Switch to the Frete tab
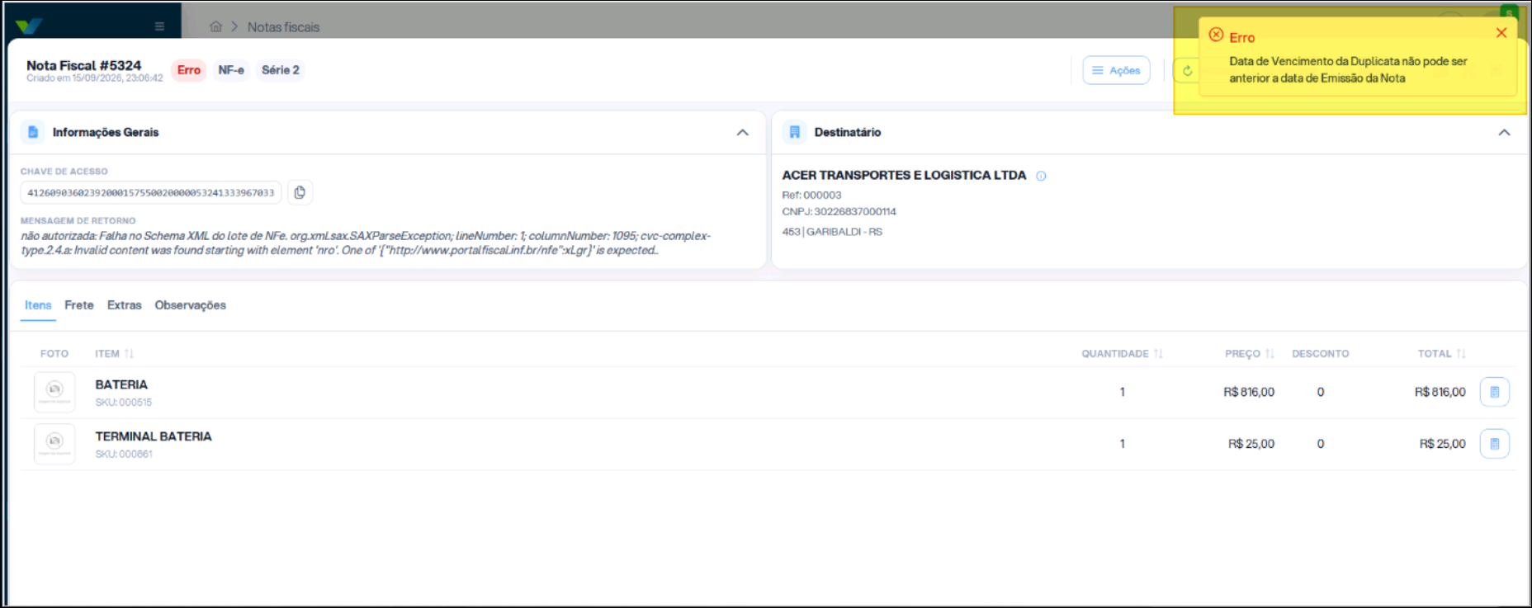 pyautogui.click(x=79, y=305)
